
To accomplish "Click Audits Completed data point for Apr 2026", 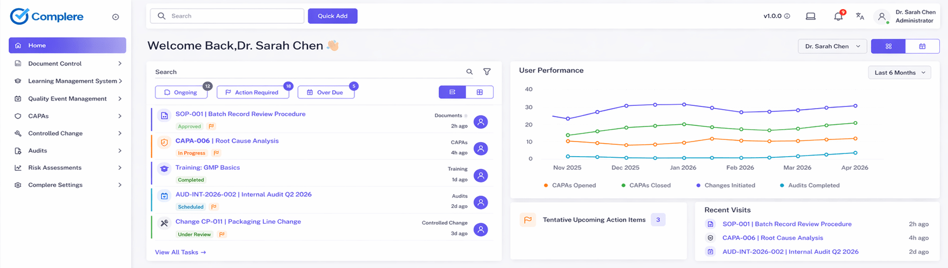I will 856,153.
